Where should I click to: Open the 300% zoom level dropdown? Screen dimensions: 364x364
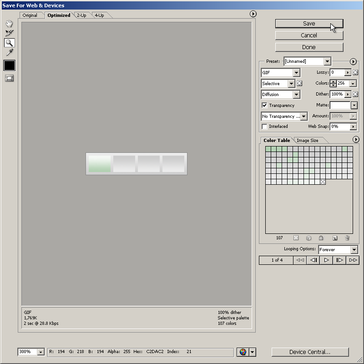40,352
